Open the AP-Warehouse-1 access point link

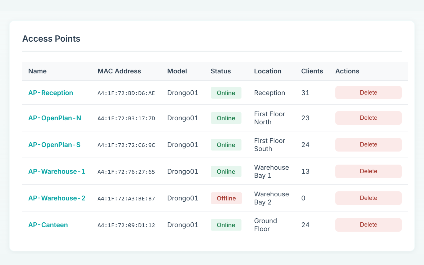coord(57,171)
